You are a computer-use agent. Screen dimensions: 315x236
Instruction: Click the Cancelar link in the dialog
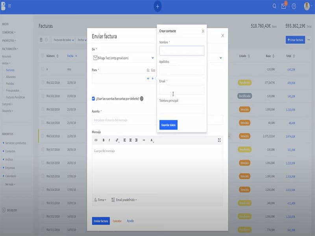coord(117,221)
